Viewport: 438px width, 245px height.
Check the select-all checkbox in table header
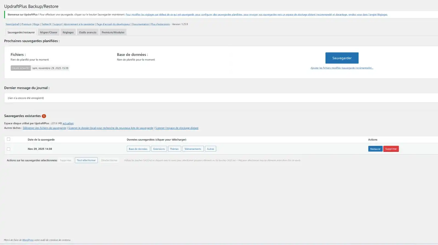tap(8, 139)
